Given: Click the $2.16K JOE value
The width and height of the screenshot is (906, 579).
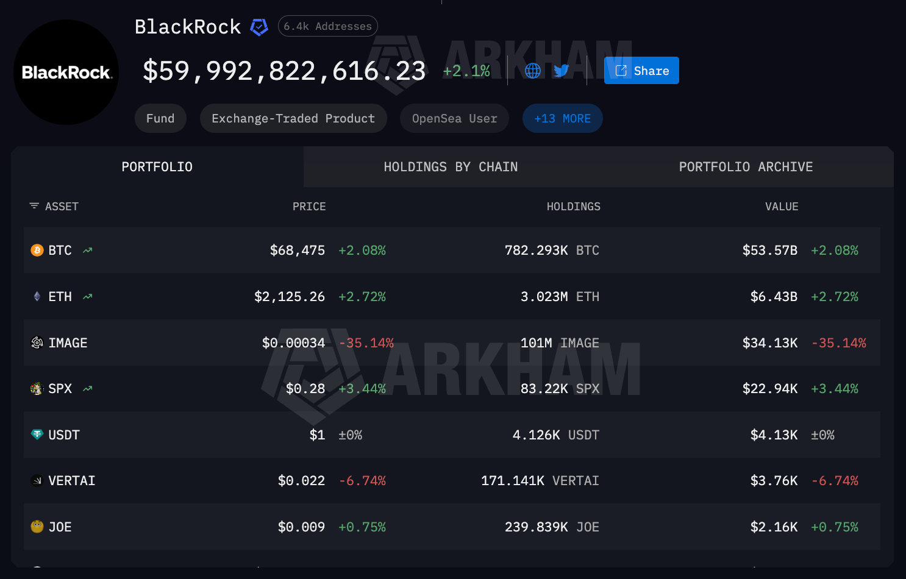Looking at the screenshot, I should (774, 527).
